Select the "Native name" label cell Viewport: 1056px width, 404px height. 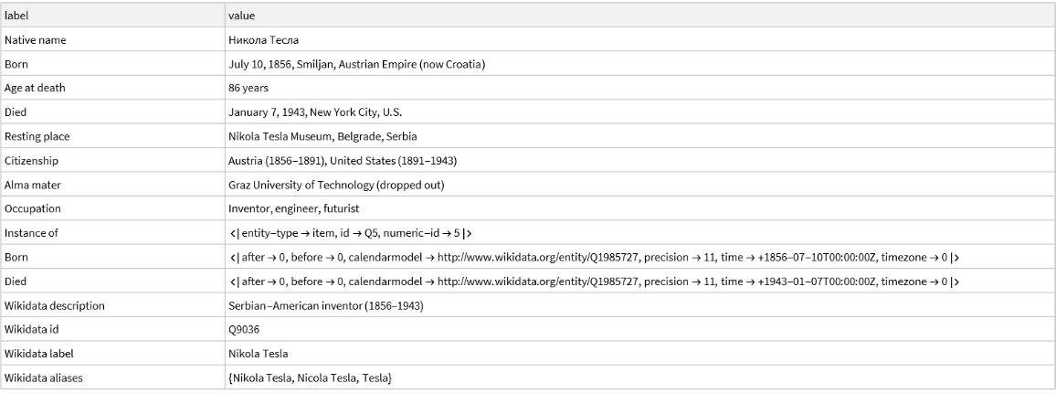click(x=36, y=40)
